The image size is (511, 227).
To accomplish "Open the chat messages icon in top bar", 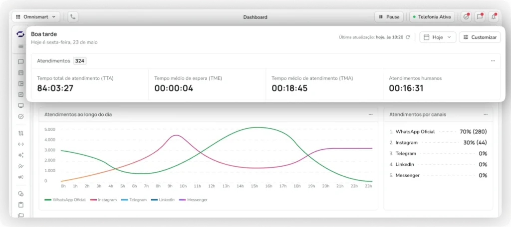I will pyautogui.click(x=480, y=16).
